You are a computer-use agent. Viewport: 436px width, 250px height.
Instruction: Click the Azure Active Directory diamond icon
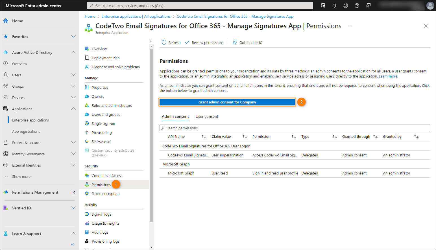(x=6, y=52)
